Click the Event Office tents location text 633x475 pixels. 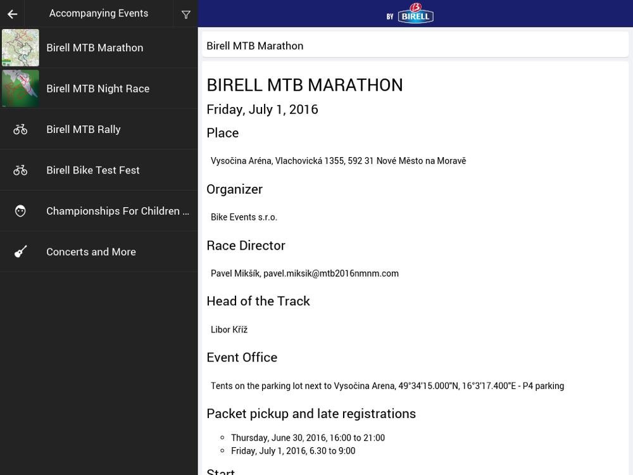387,386
